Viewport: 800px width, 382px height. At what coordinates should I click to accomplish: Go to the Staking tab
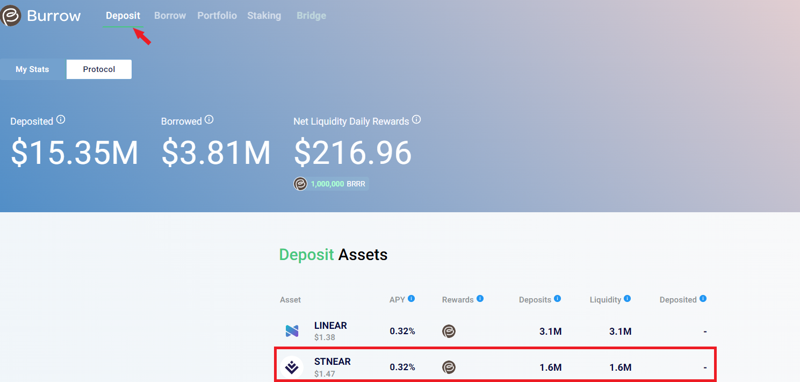coord(264,16)
